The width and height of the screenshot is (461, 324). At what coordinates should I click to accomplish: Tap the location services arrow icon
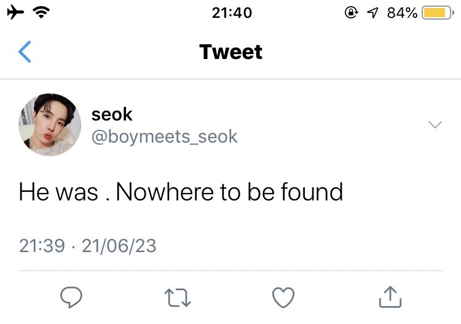pos(372,13)
